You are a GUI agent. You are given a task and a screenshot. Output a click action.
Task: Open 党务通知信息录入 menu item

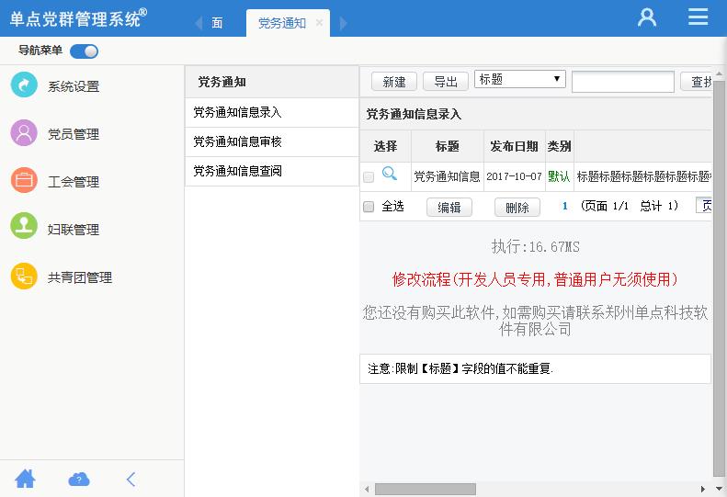click(x=272, y=112)
